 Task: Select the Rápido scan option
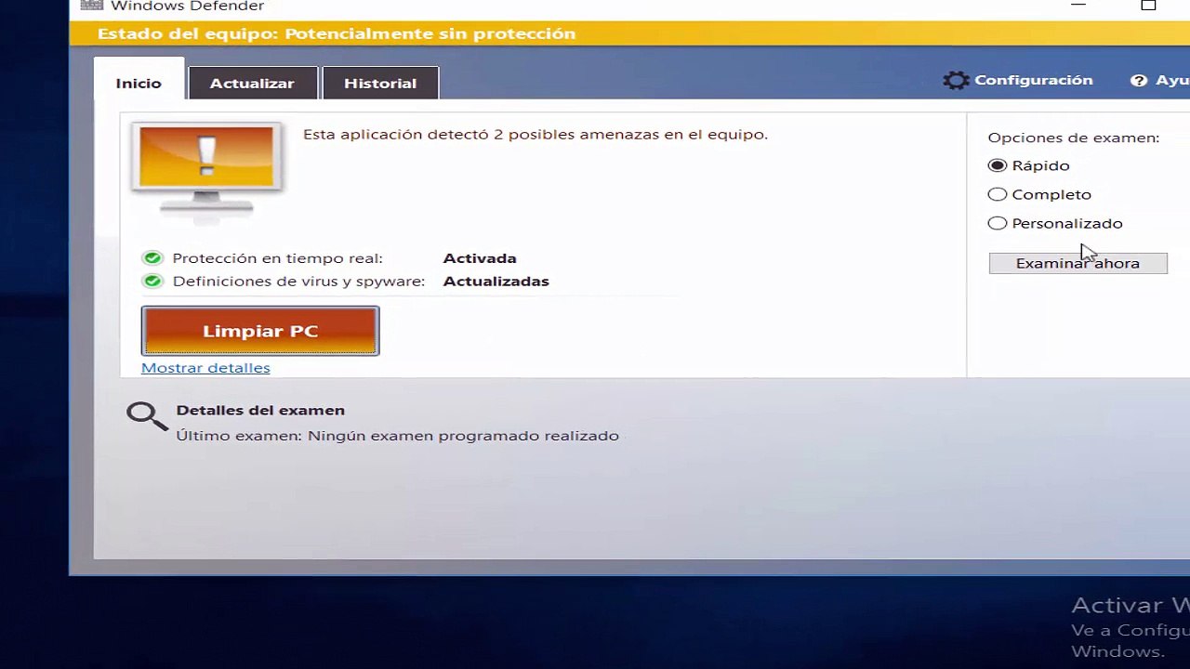(x=998, y=165)
